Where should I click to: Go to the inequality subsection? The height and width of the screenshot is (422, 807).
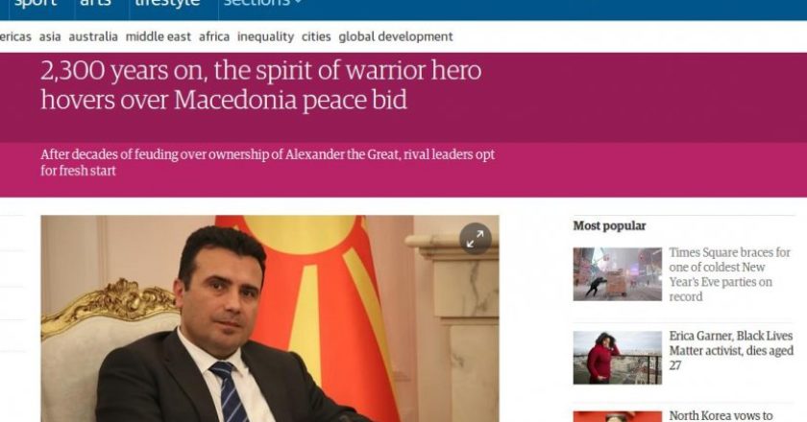(265, 37)
